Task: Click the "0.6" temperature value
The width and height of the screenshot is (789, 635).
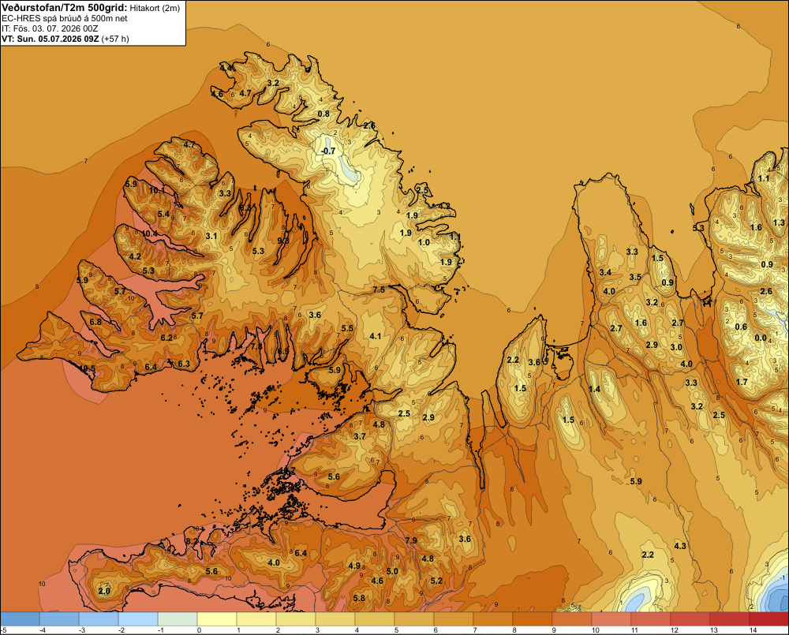Action: pos(741,327)
